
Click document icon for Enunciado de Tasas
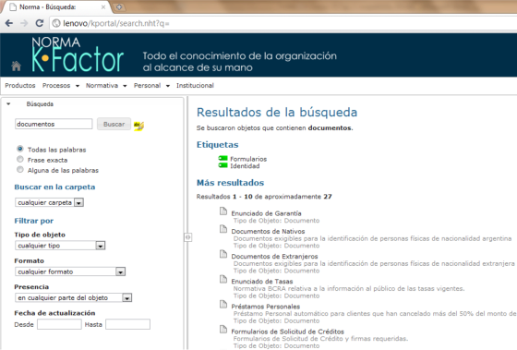[223, 279]
